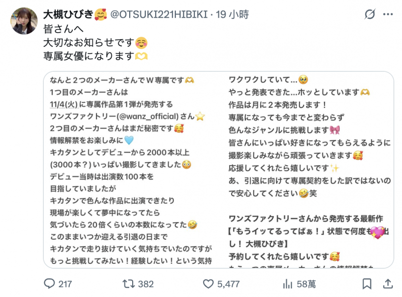Open the reply composer with the comment bubble icon
The height and width of the screenshot is (297, 402).
[49, 283]
